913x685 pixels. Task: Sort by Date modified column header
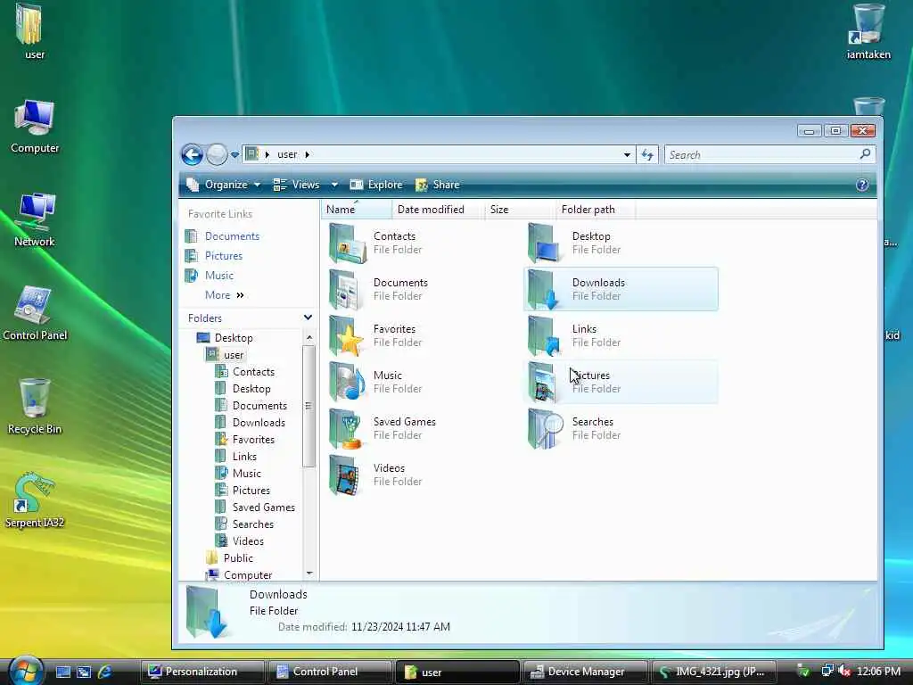tap(438, 210)
